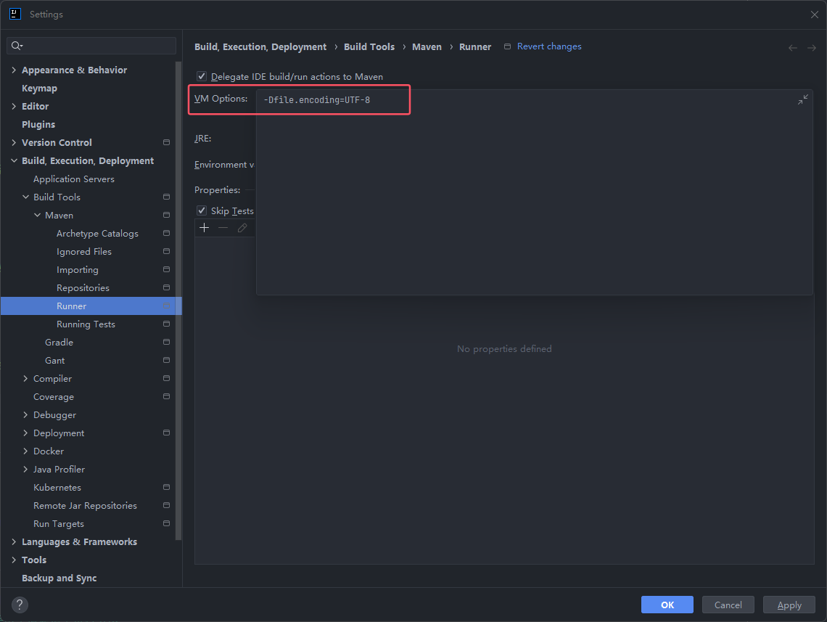Open the help question mark button
This screenshot has width=827, height=622.
click(20, 605)
